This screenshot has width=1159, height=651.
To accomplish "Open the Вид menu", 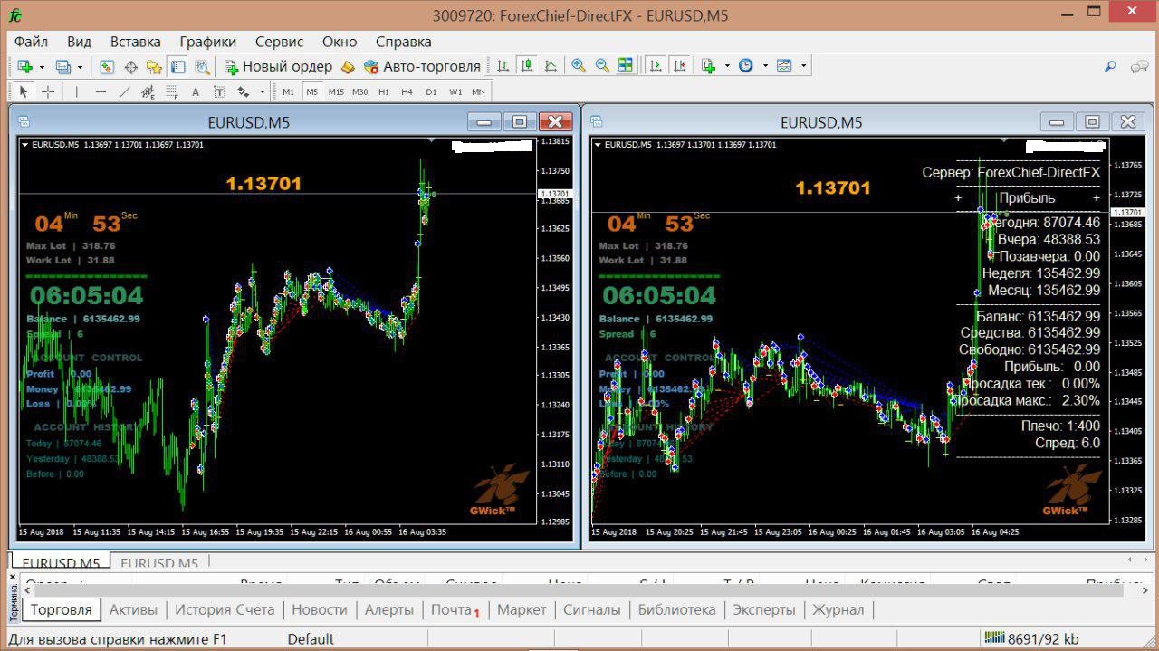I will (x=80, y=42).
